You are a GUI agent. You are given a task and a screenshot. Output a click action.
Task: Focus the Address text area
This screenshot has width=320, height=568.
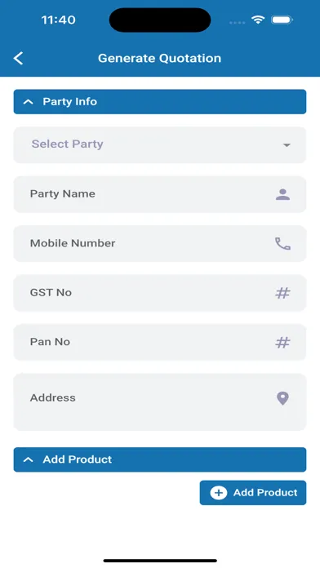coord(160,402)
